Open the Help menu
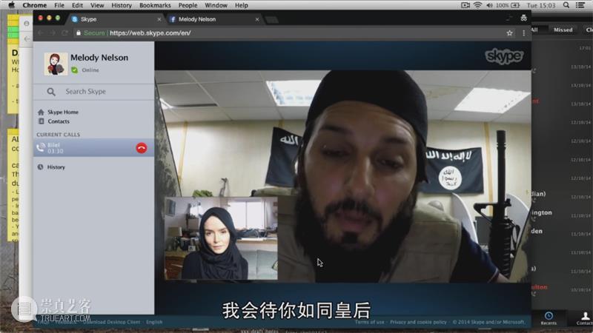Viewport: 593px width, 333px height. pyautogui.click(x=242, y=5)
